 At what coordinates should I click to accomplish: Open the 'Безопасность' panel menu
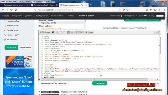(x=57, y=16)
